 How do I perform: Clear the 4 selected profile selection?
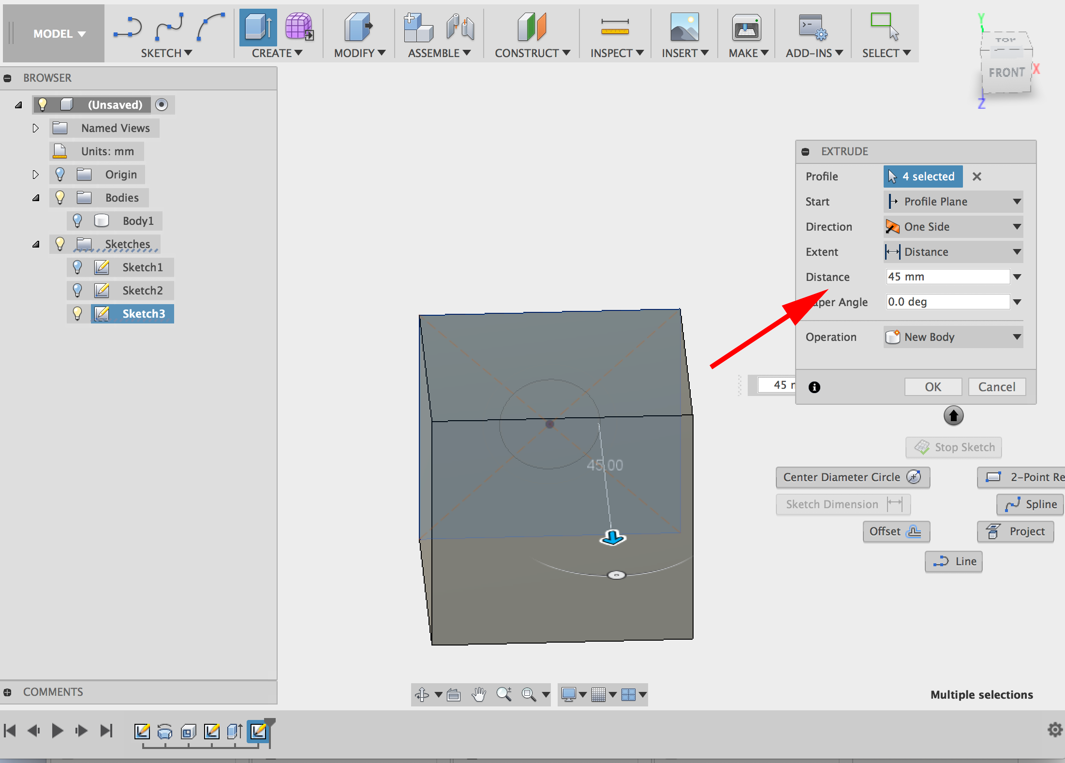(x=977, y=176)
